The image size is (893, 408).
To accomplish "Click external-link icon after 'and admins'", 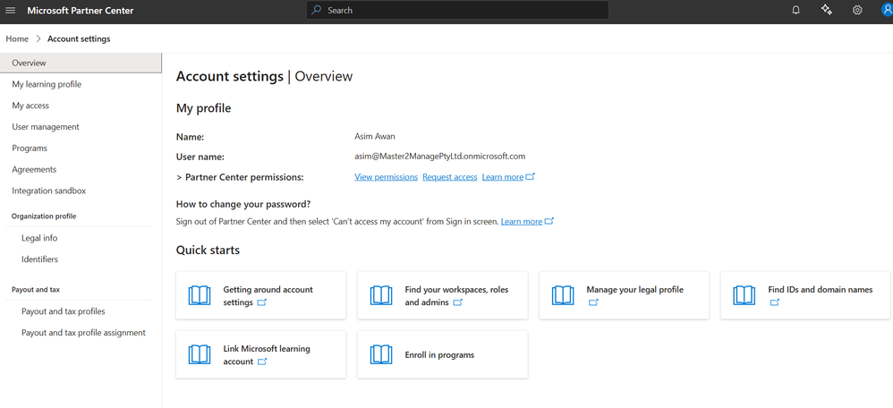I will point(457,302).
